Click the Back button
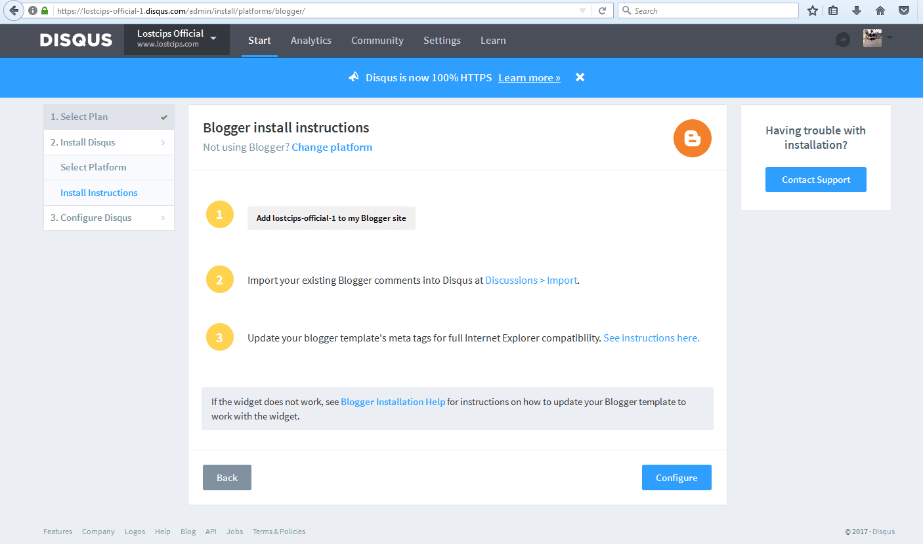This screenshot has width=923, height=544. [227, 477]
